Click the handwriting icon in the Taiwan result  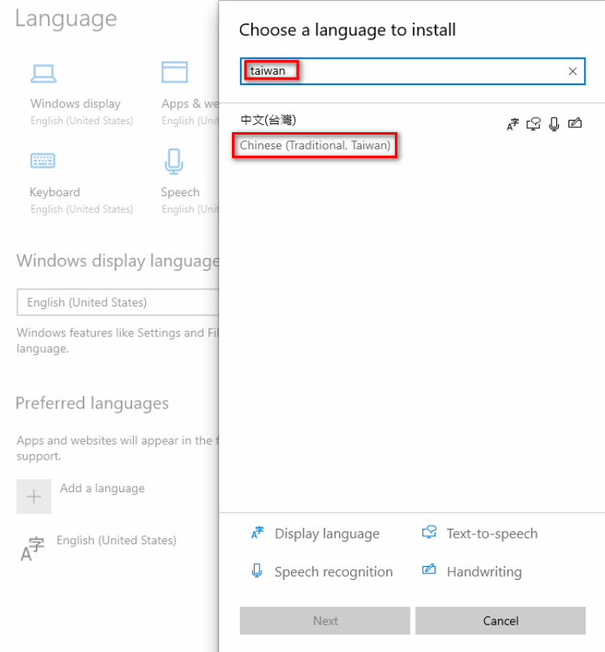(575, 123)
